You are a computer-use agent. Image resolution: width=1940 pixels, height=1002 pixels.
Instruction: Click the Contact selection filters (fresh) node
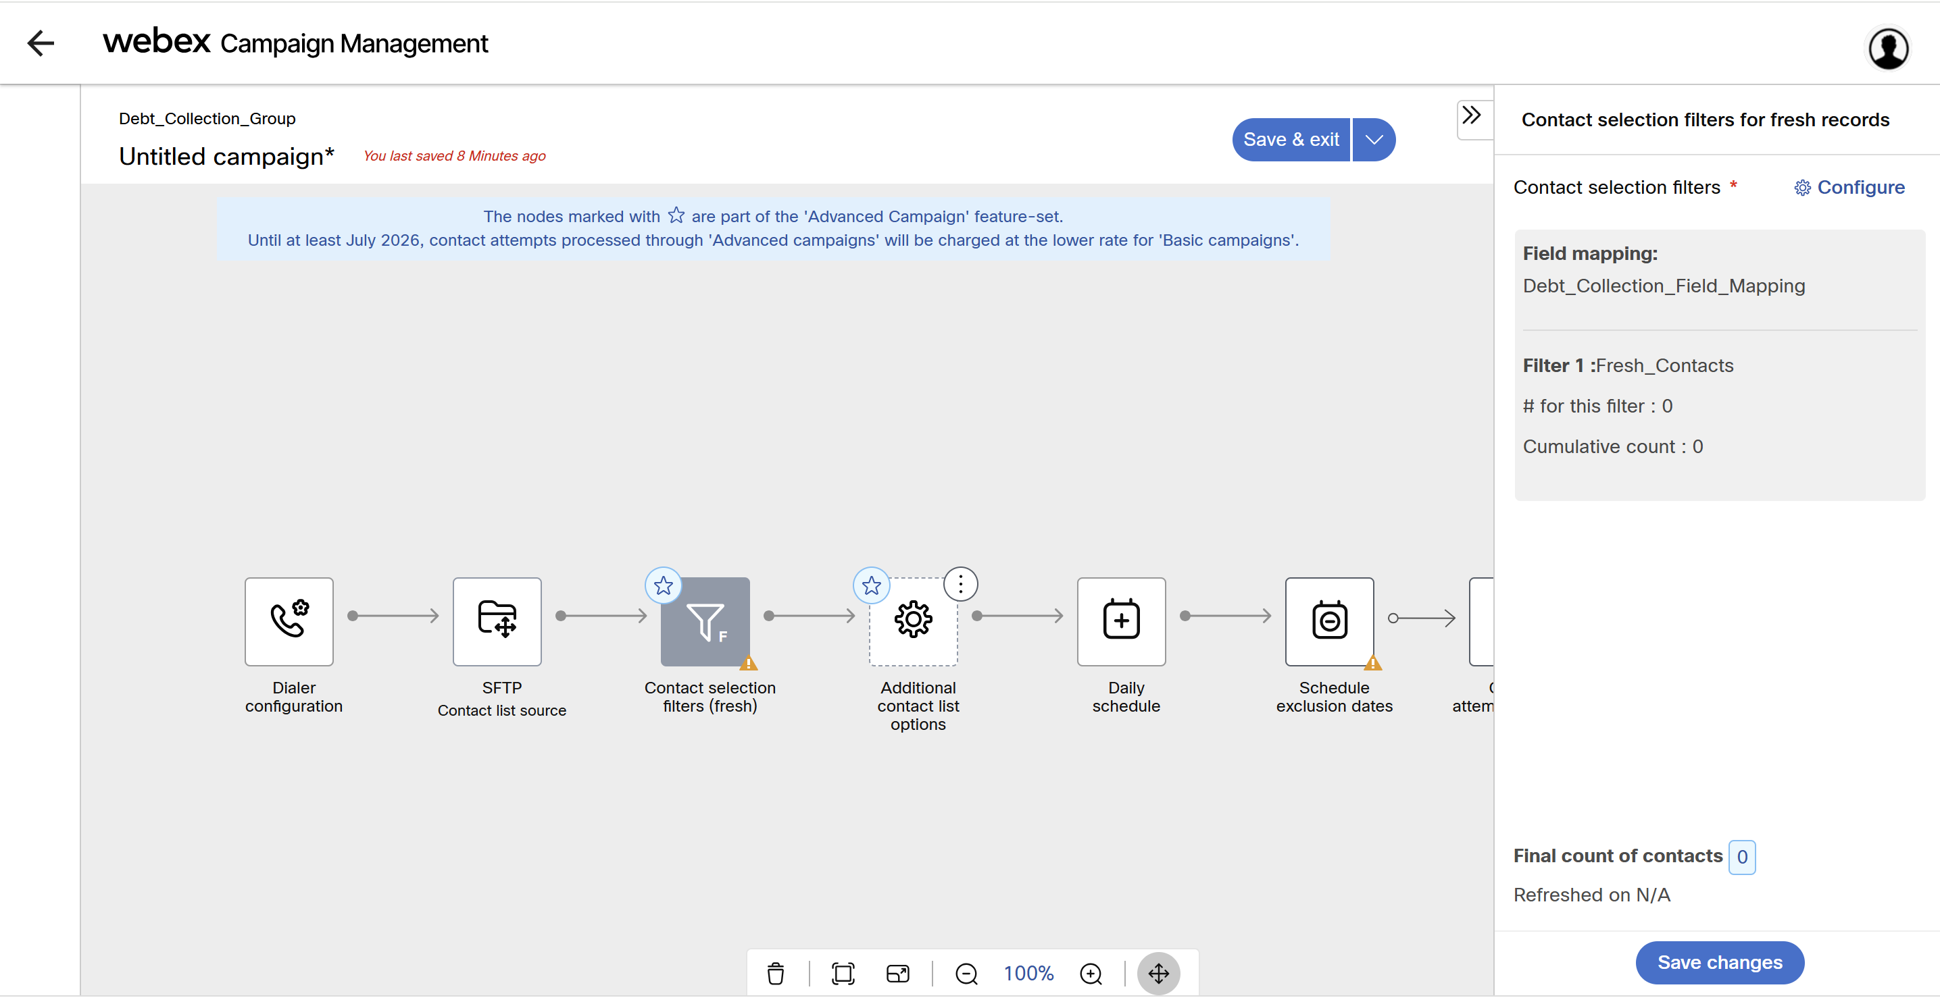pos(705,621)
